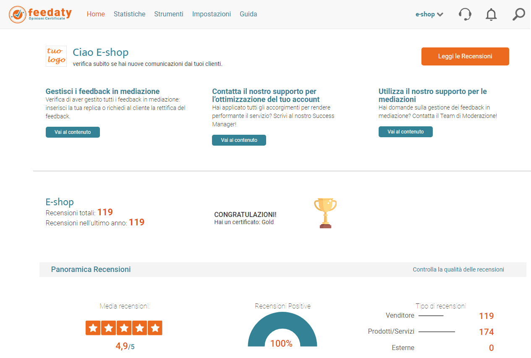Open support via the headset icon
Image resolution: width=531 pixels, height=358 pixels.
click(465, 14)
